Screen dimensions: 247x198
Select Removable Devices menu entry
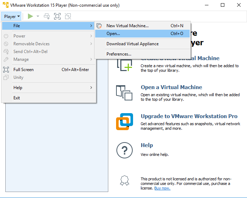click(x=48, y=44)
